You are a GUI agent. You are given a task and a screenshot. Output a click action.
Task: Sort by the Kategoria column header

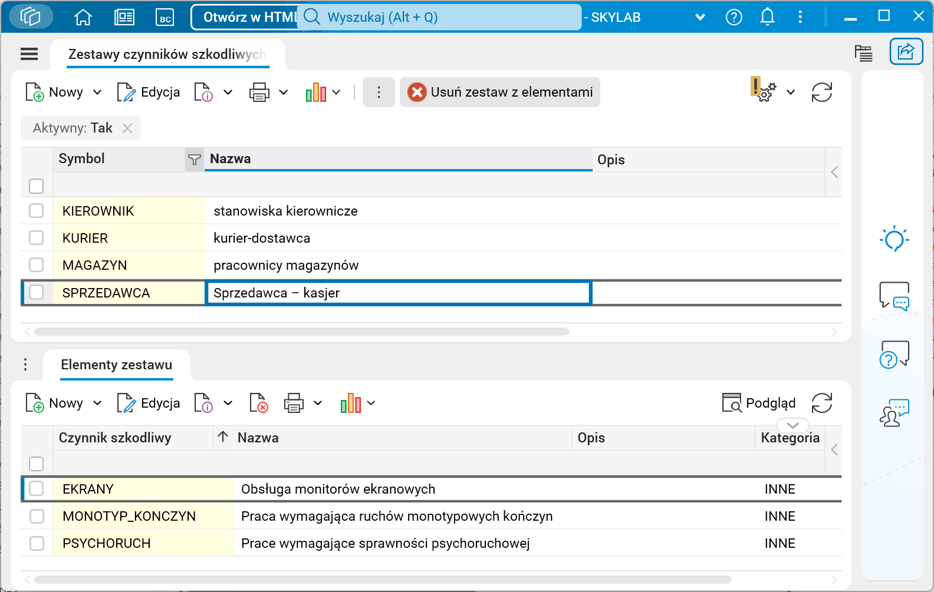point(790,438)
